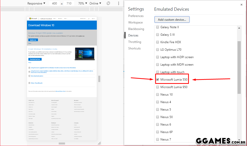Viewport: 247px width, 146px height.
Task: Click the viewport width field showing 400
Action: 54,3
